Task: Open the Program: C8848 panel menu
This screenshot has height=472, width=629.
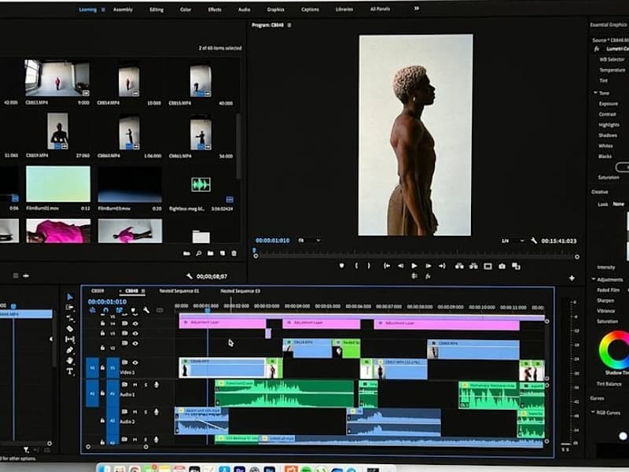Action: pyautogui.click(x=289, y=25)
